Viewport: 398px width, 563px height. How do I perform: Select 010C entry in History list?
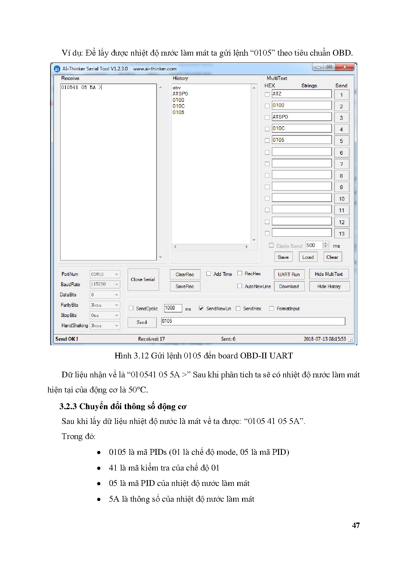179,106
